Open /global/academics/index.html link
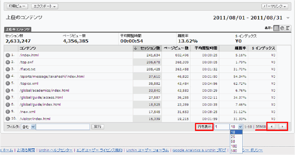 click(x=44, y=91)
